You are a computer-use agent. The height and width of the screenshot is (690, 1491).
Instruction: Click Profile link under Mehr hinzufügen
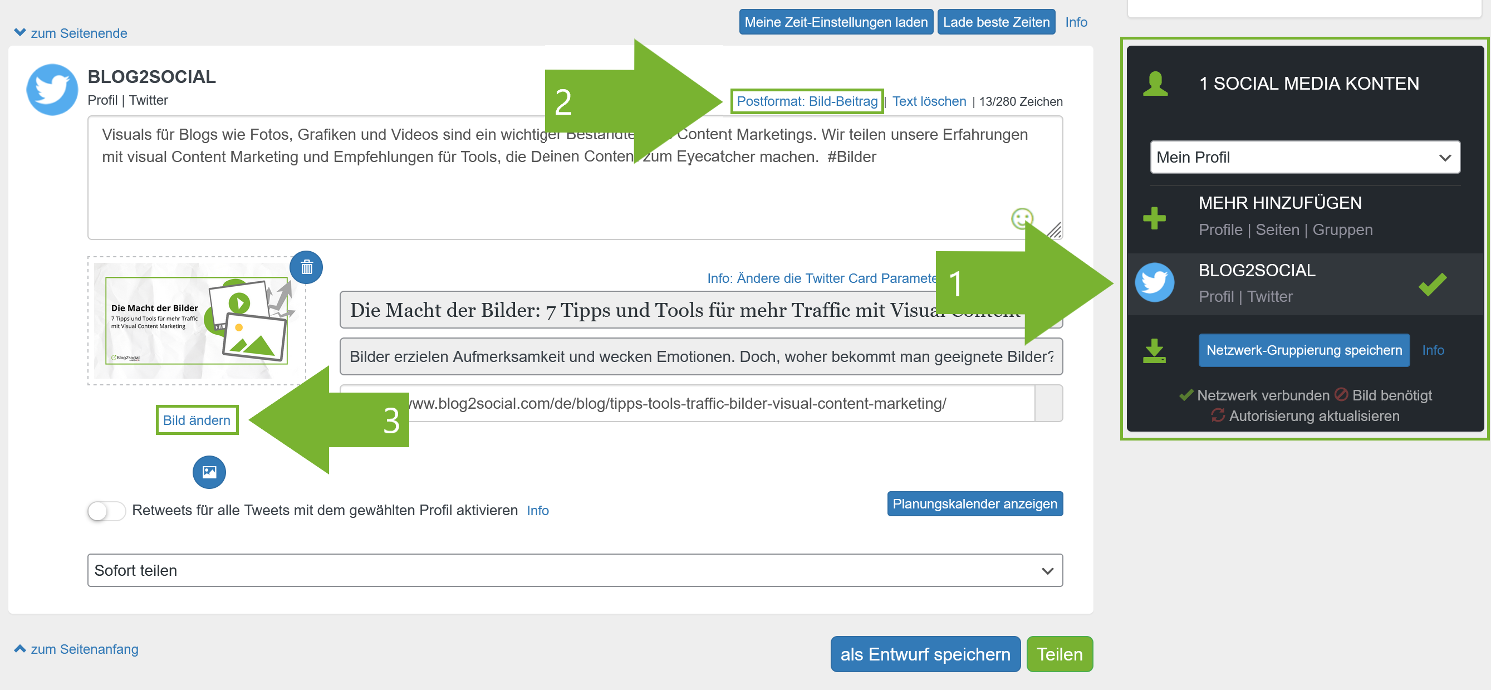[1220, 230]
